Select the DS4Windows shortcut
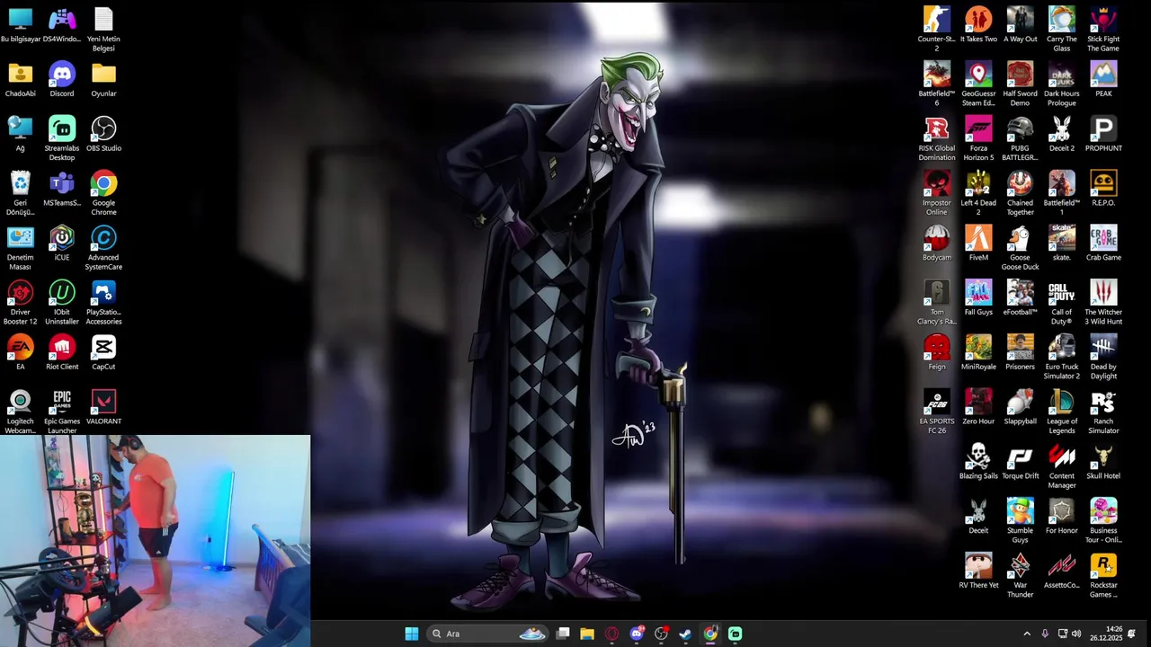1151x647 pixels. [62, 25]
